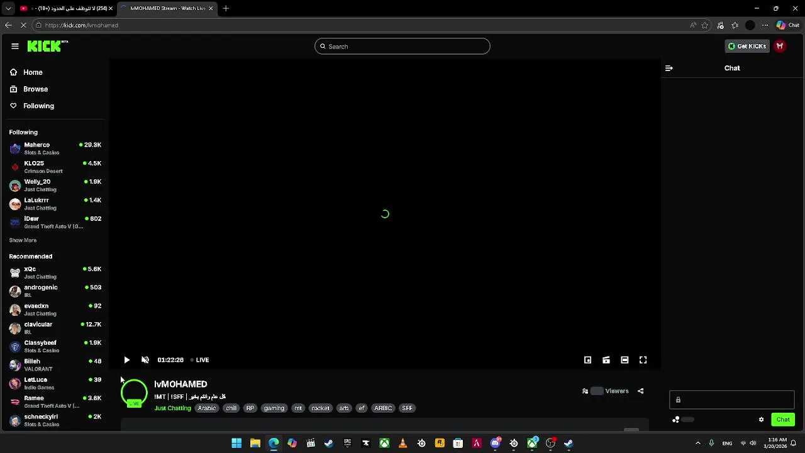Open clavicular recommended channel
The image size is (805, 453).
55,328
